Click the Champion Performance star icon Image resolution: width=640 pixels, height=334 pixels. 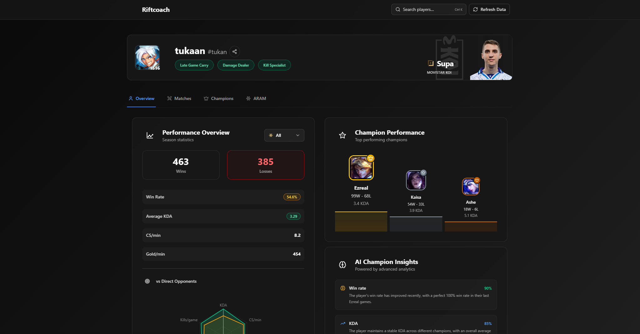click(343, 135)
